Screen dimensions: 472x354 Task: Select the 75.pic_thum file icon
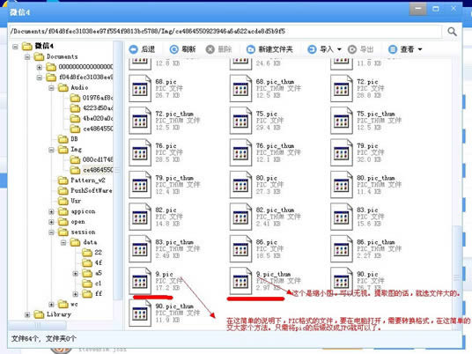pyautogui.click(x=342, y=121)
